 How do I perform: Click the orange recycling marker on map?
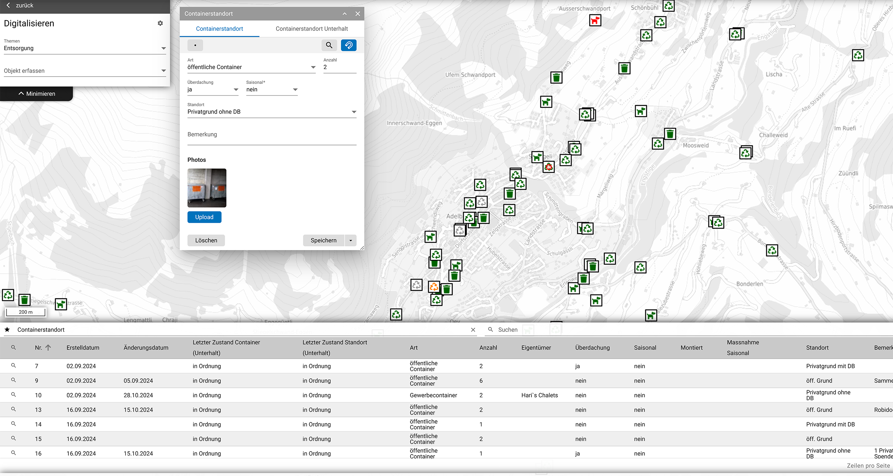point(434,286)
